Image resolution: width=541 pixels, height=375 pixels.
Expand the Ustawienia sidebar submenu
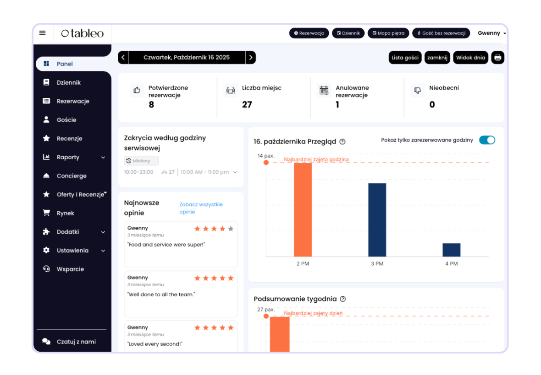103,251
